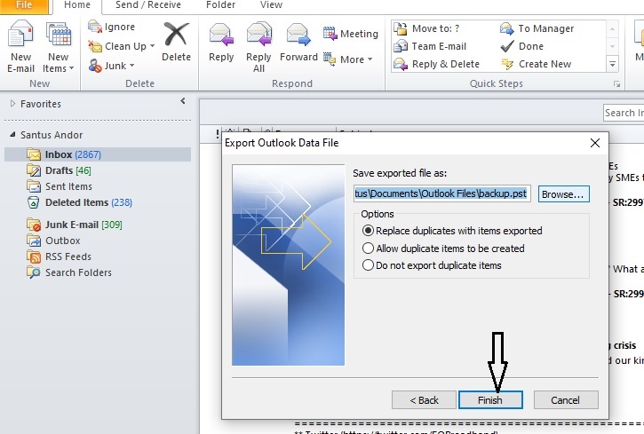This screenshot has width=644, height=434.
Task: Click the New E-mail icon
Action: (20, 34)
